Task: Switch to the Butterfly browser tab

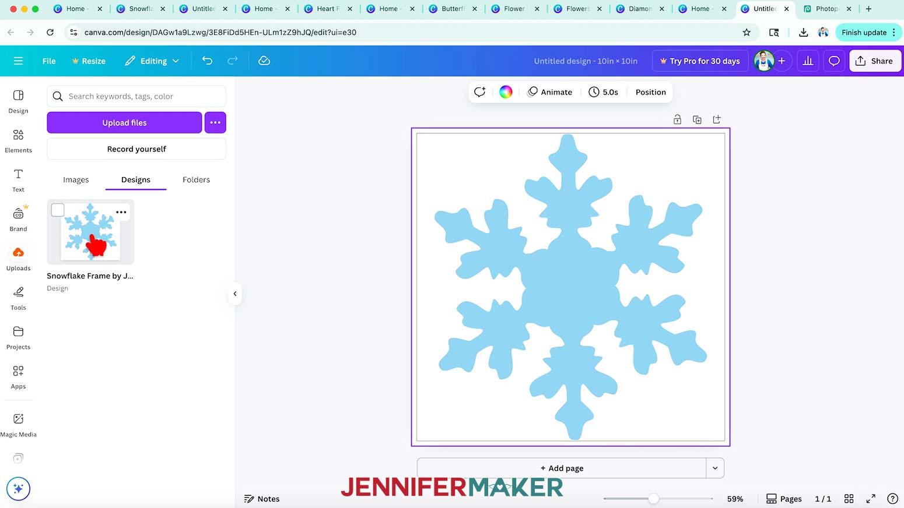Action: tap(453, 9)
